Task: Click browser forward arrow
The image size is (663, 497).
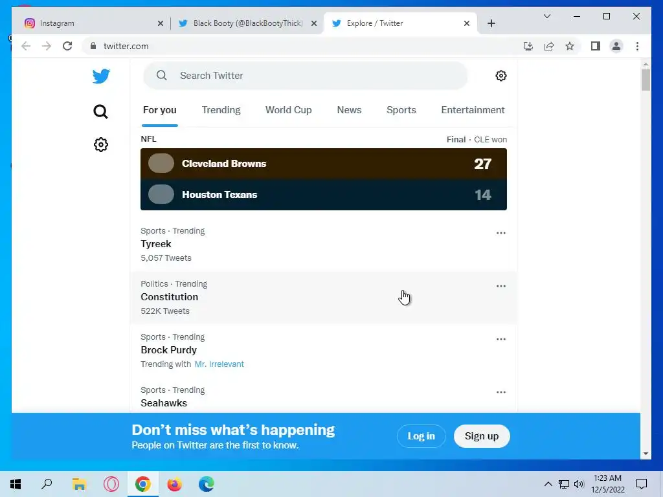Action: [47, 46]
